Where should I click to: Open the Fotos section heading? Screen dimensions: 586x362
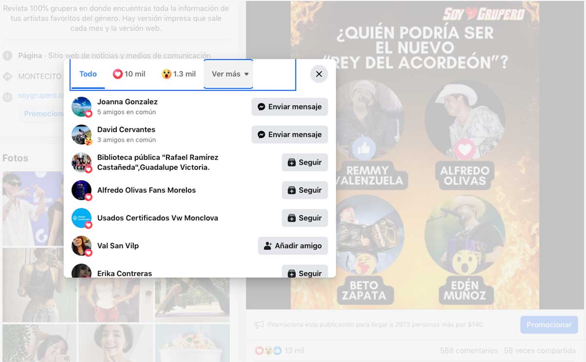pyautogui.click(x=15, y=158)
